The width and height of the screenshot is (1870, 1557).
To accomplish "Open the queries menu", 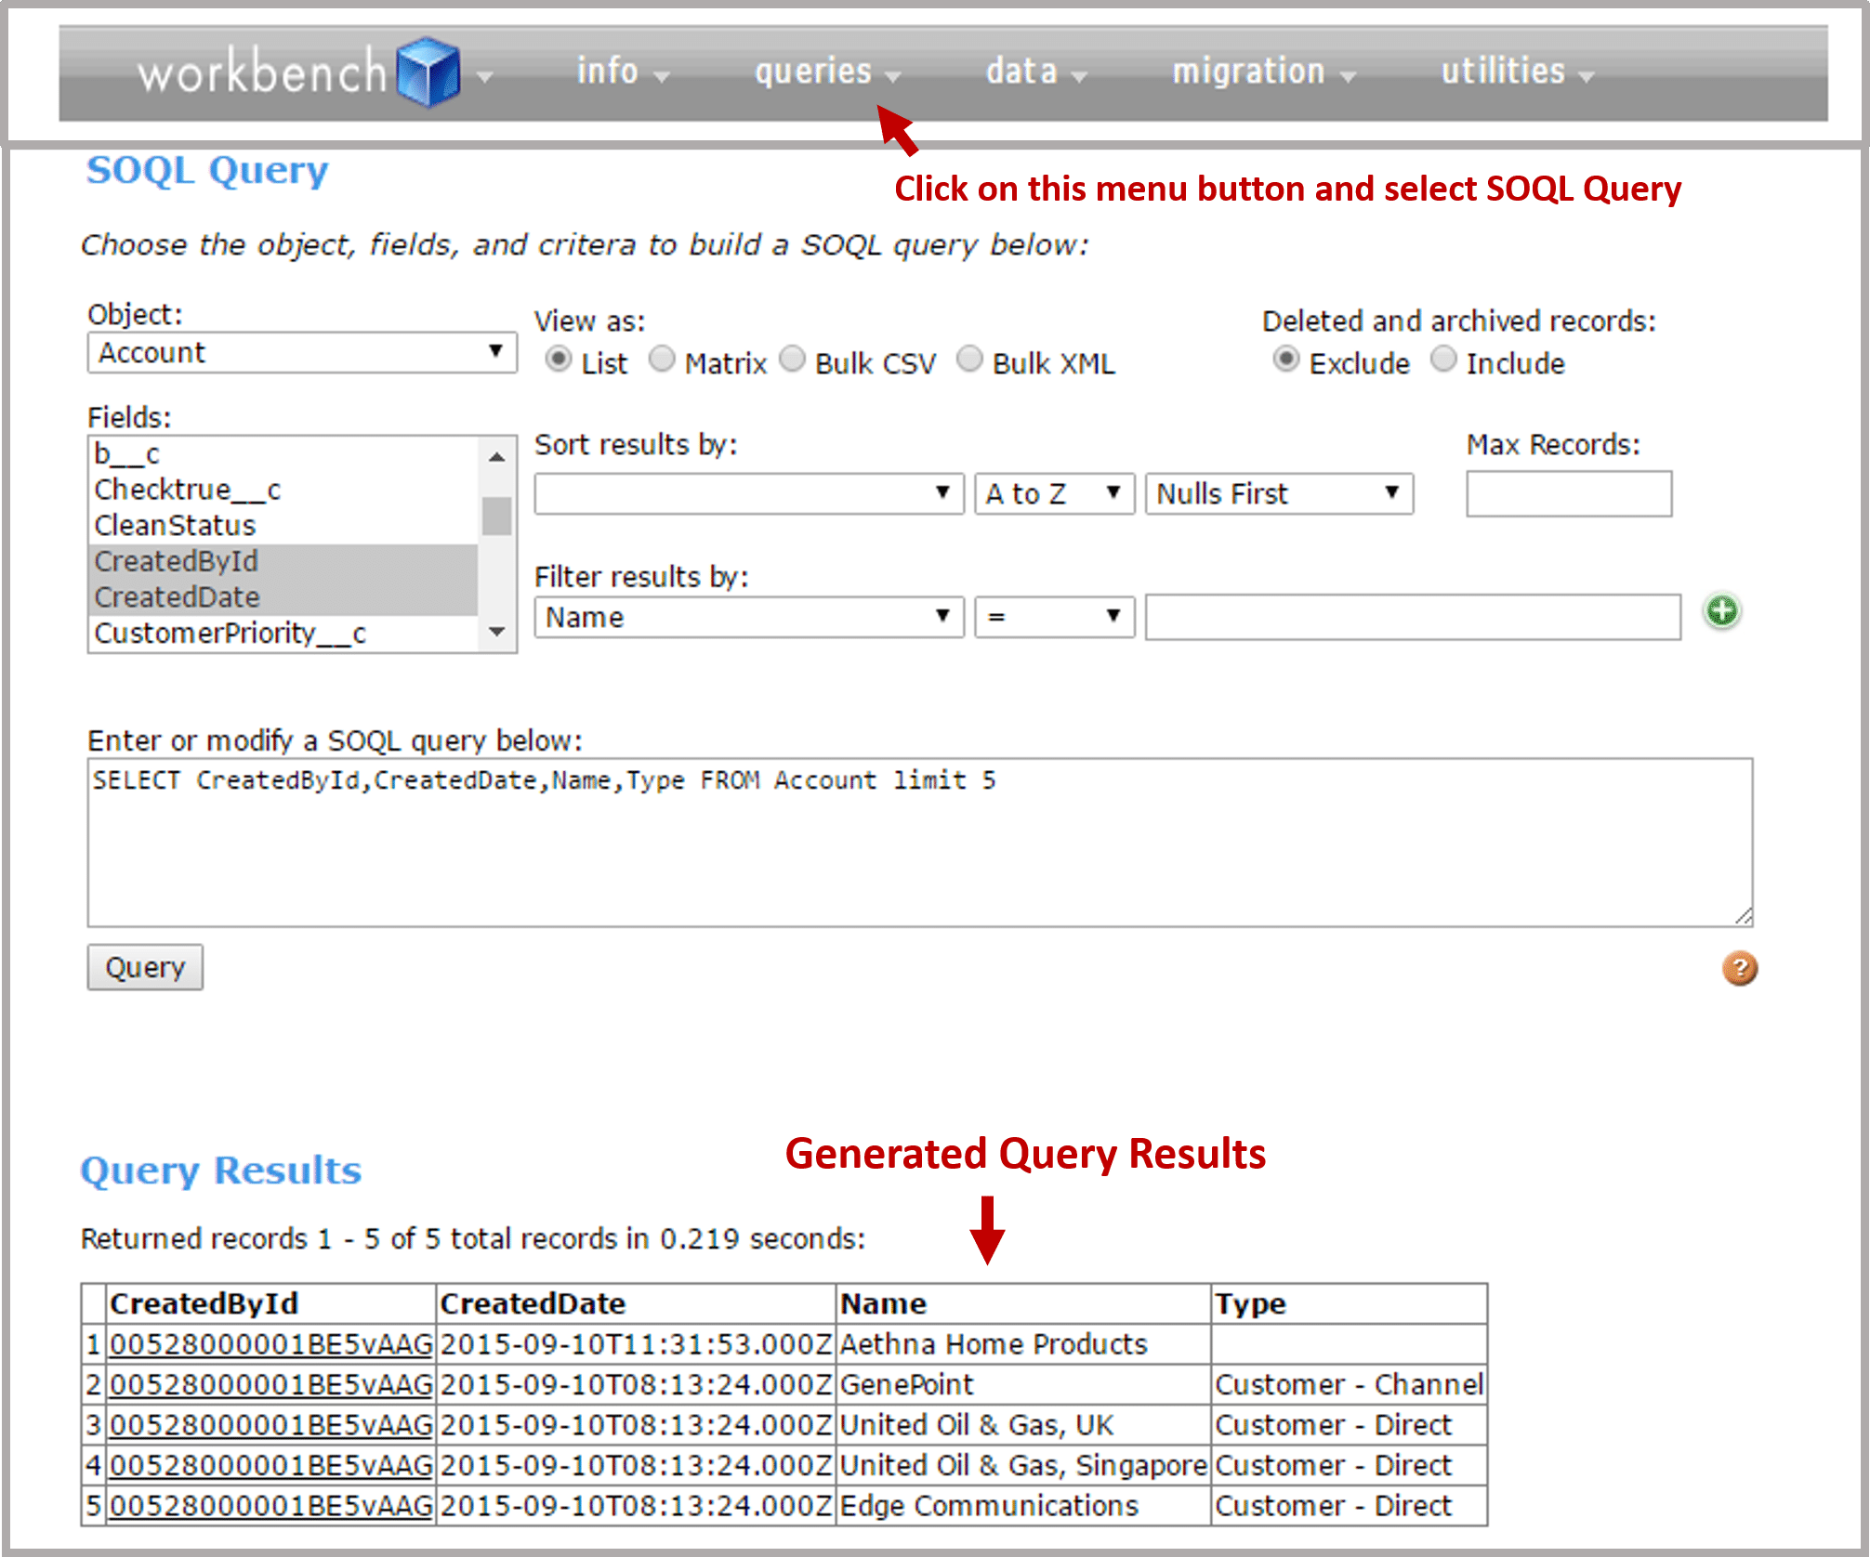I will point(827,72).
